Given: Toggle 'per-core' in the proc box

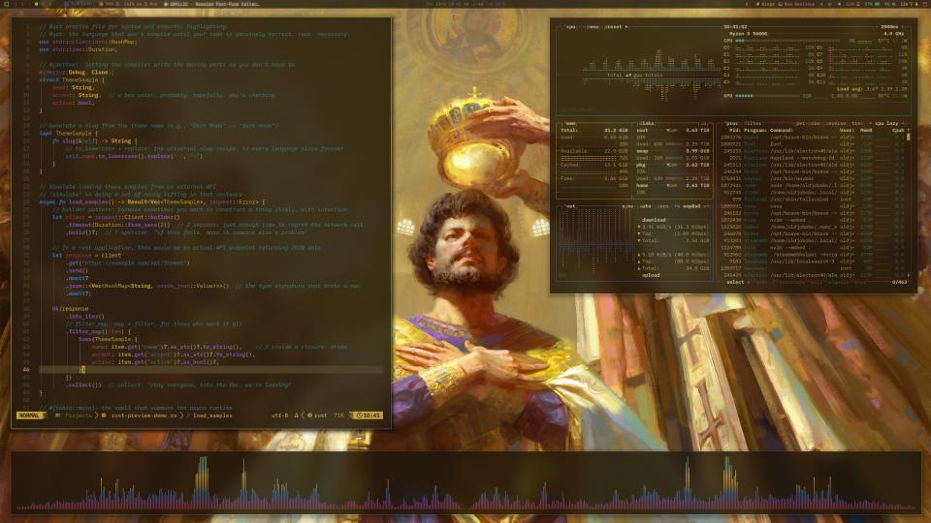Looking at the screenshot, I should click(x=808, y=123).
